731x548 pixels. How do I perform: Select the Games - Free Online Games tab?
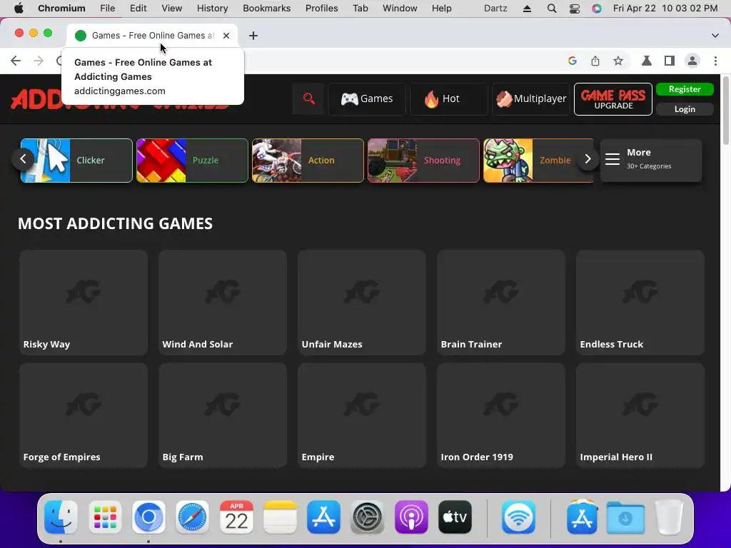(x=153, y=36)
